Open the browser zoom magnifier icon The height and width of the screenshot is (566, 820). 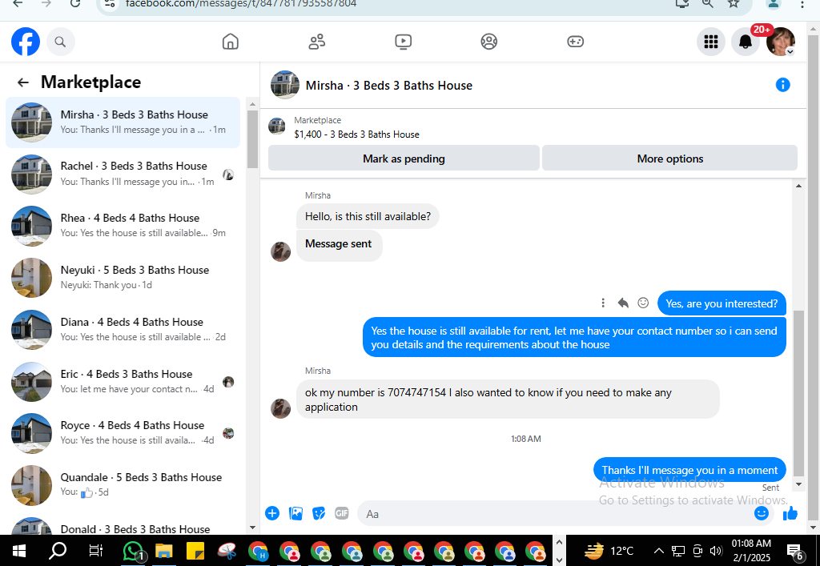click(x=708, y=3)
